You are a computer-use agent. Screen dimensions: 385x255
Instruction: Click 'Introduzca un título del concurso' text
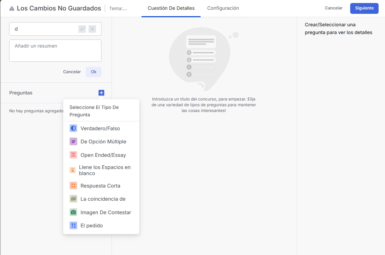pyautogui.click(x=203, y=105)
